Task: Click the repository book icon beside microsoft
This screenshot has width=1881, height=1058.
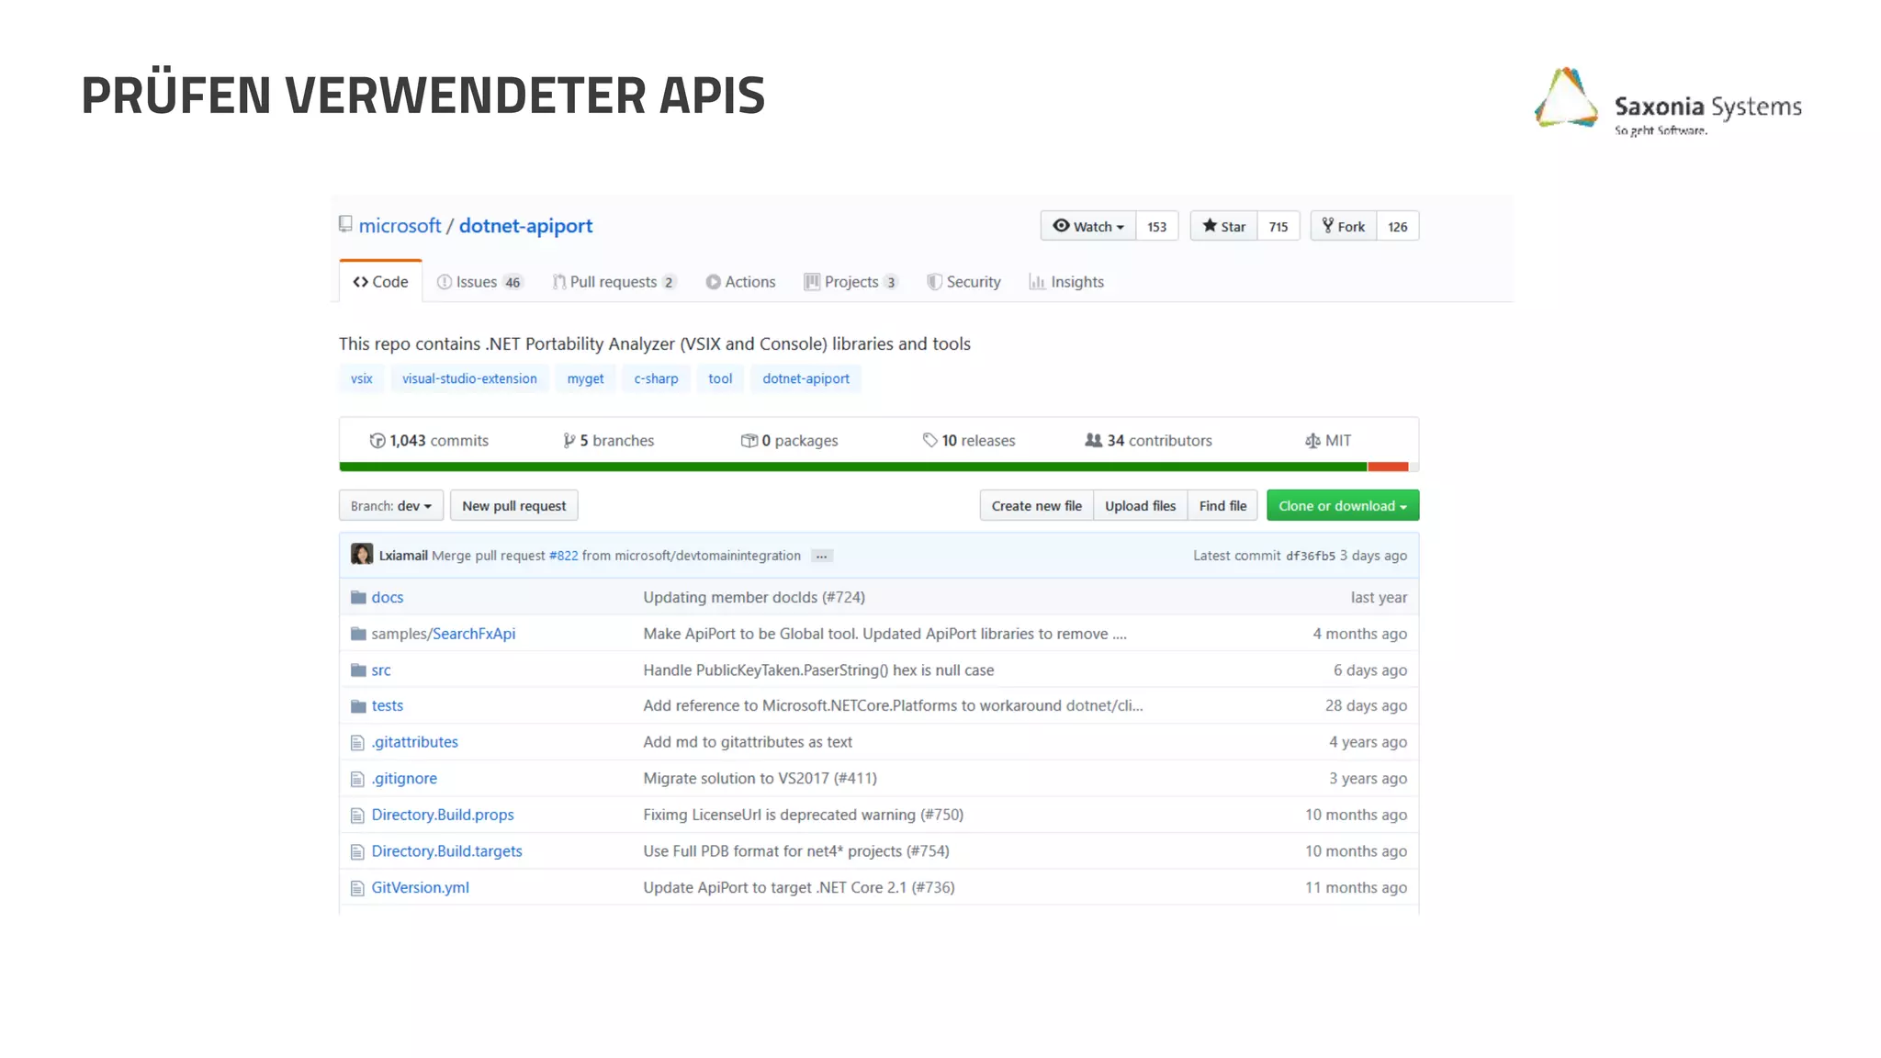Action: 345,224
